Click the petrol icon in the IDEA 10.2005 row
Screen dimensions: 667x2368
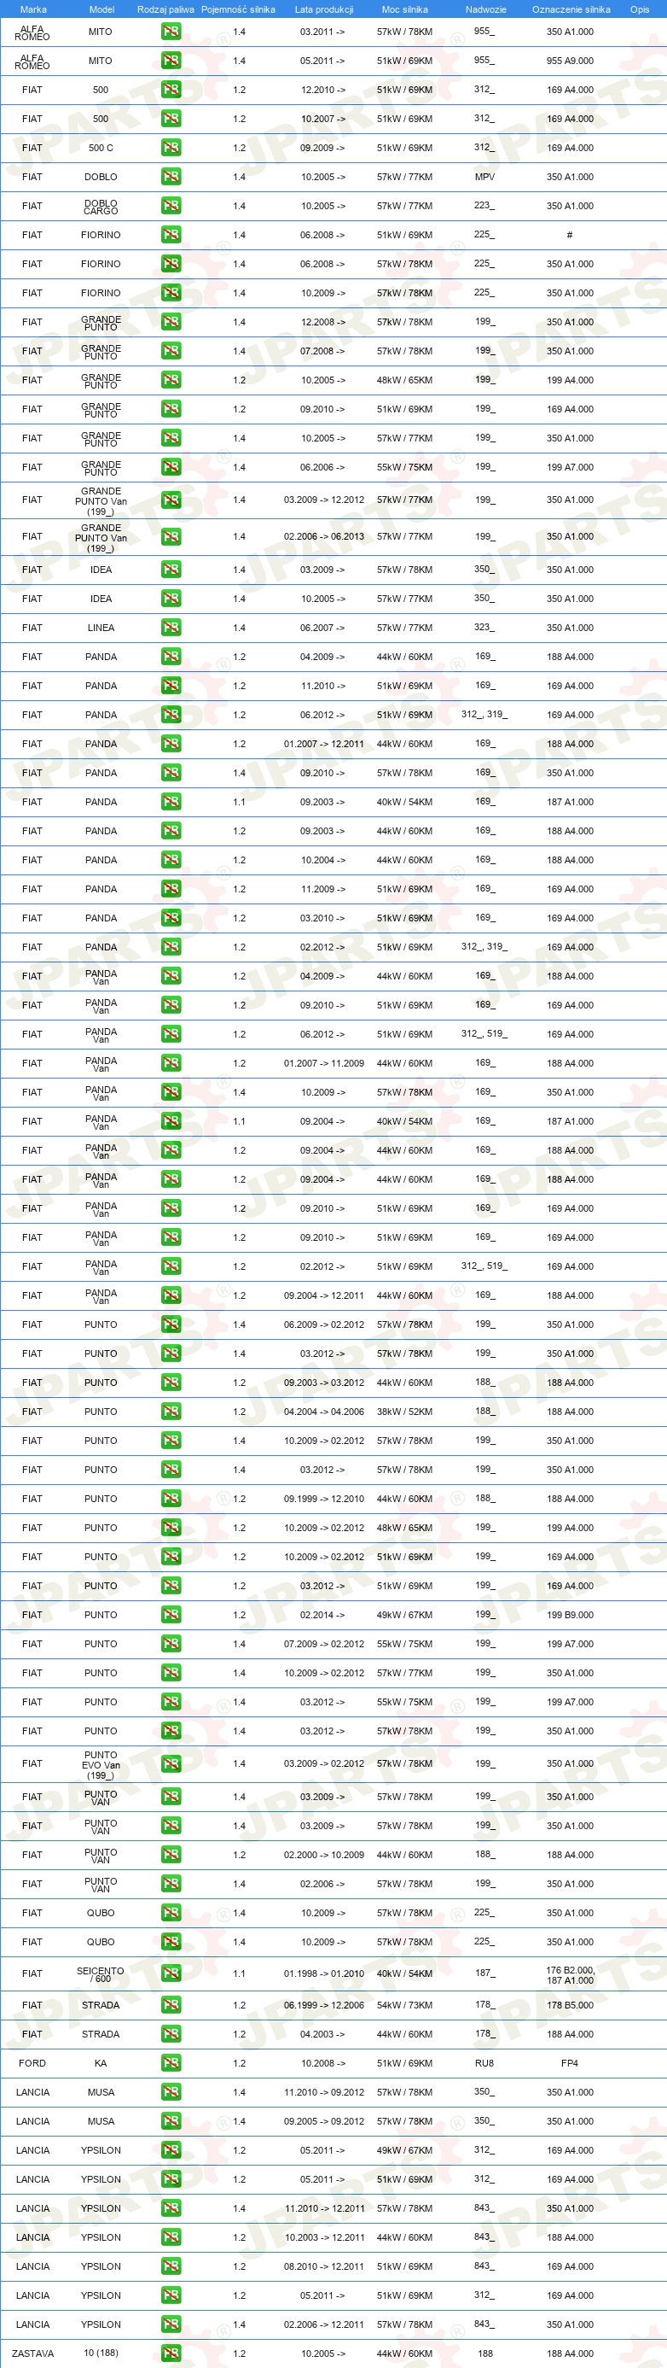171,599
